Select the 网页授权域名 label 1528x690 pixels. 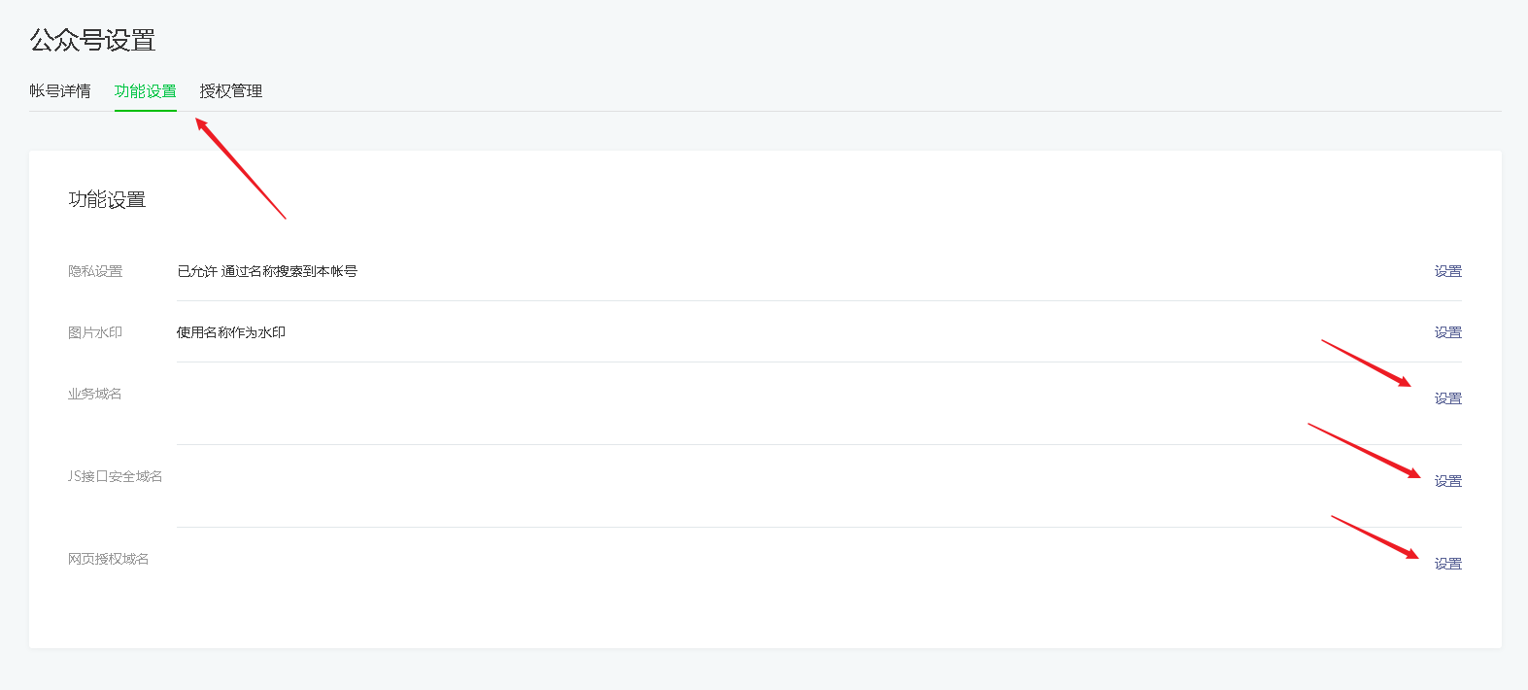tap(109, 559)
